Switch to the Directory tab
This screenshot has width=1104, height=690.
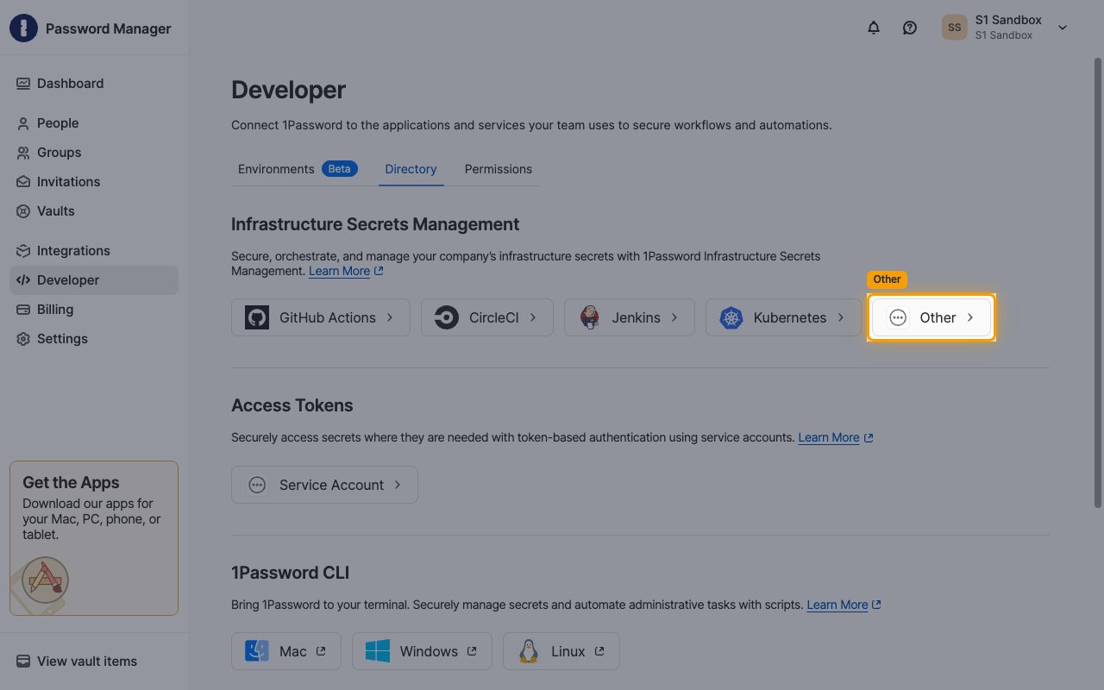(411, 169)
